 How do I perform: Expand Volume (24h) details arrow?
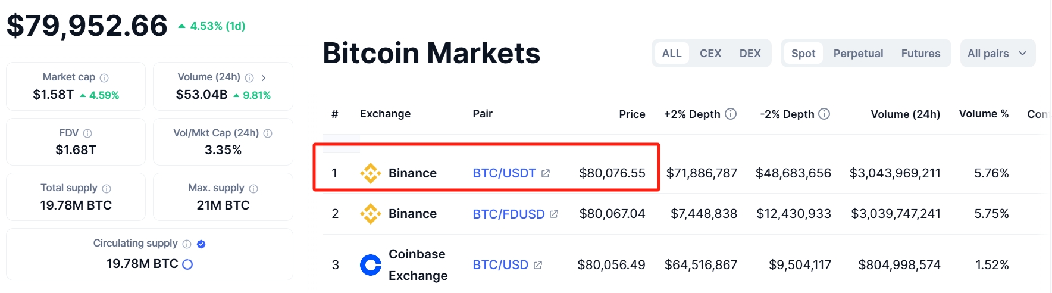pos(264,78)
